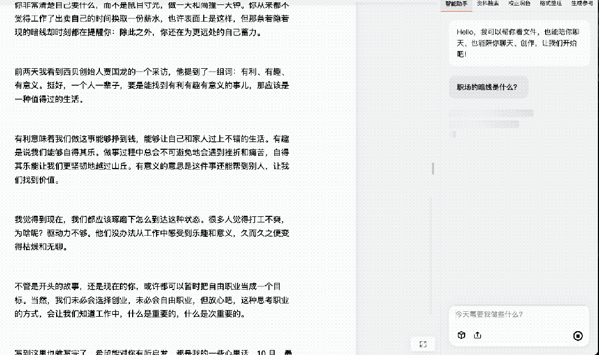
Task: Select the 校正润色 tab
Action: [519, 4]
